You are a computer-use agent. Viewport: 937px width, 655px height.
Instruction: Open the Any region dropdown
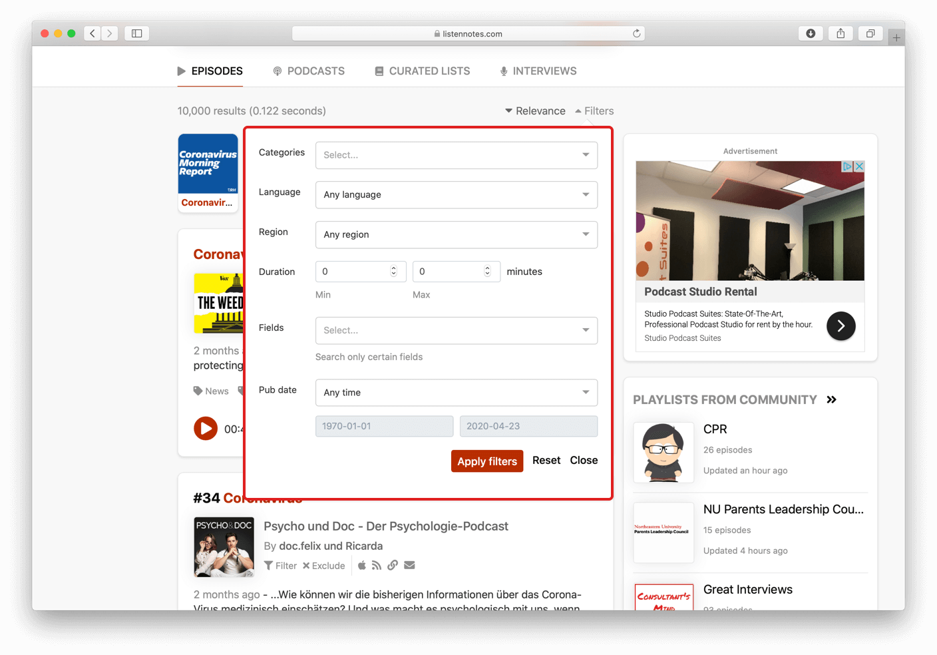click(x=456, y=234)
